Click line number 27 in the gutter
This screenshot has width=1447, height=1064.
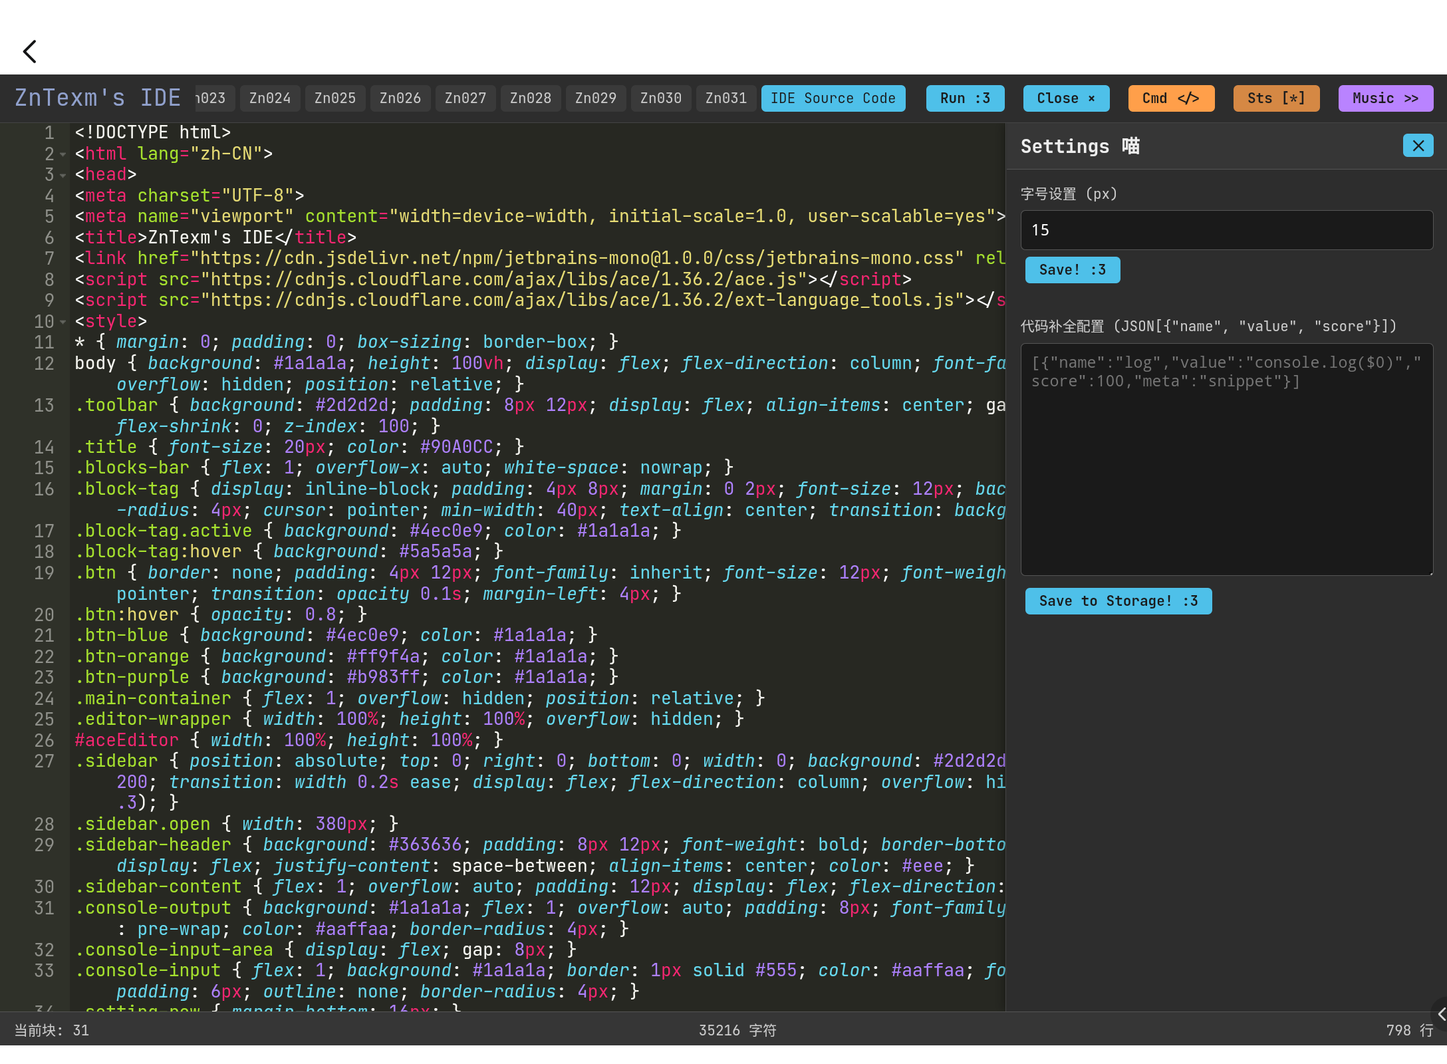(44, 761)
